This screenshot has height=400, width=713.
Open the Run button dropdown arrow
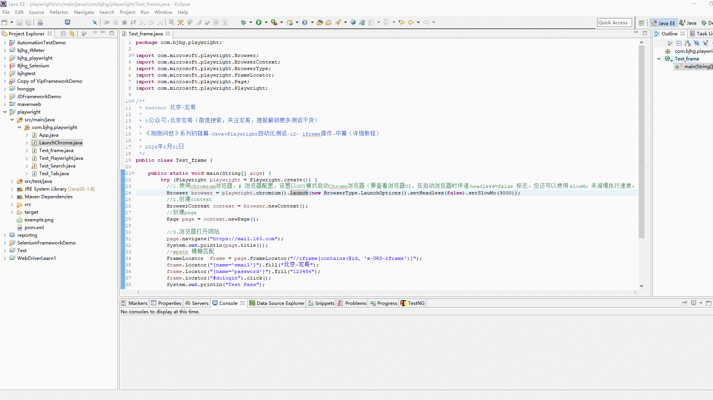[x=266, y=22]
